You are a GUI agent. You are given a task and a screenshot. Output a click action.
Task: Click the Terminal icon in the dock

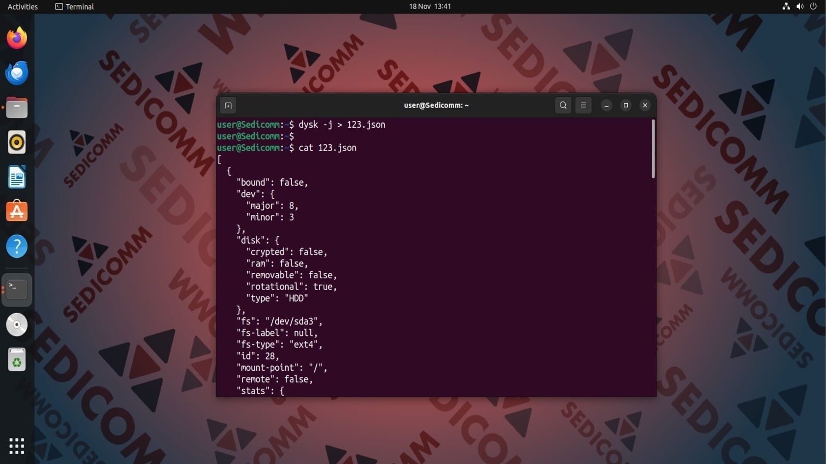point(17,290)
